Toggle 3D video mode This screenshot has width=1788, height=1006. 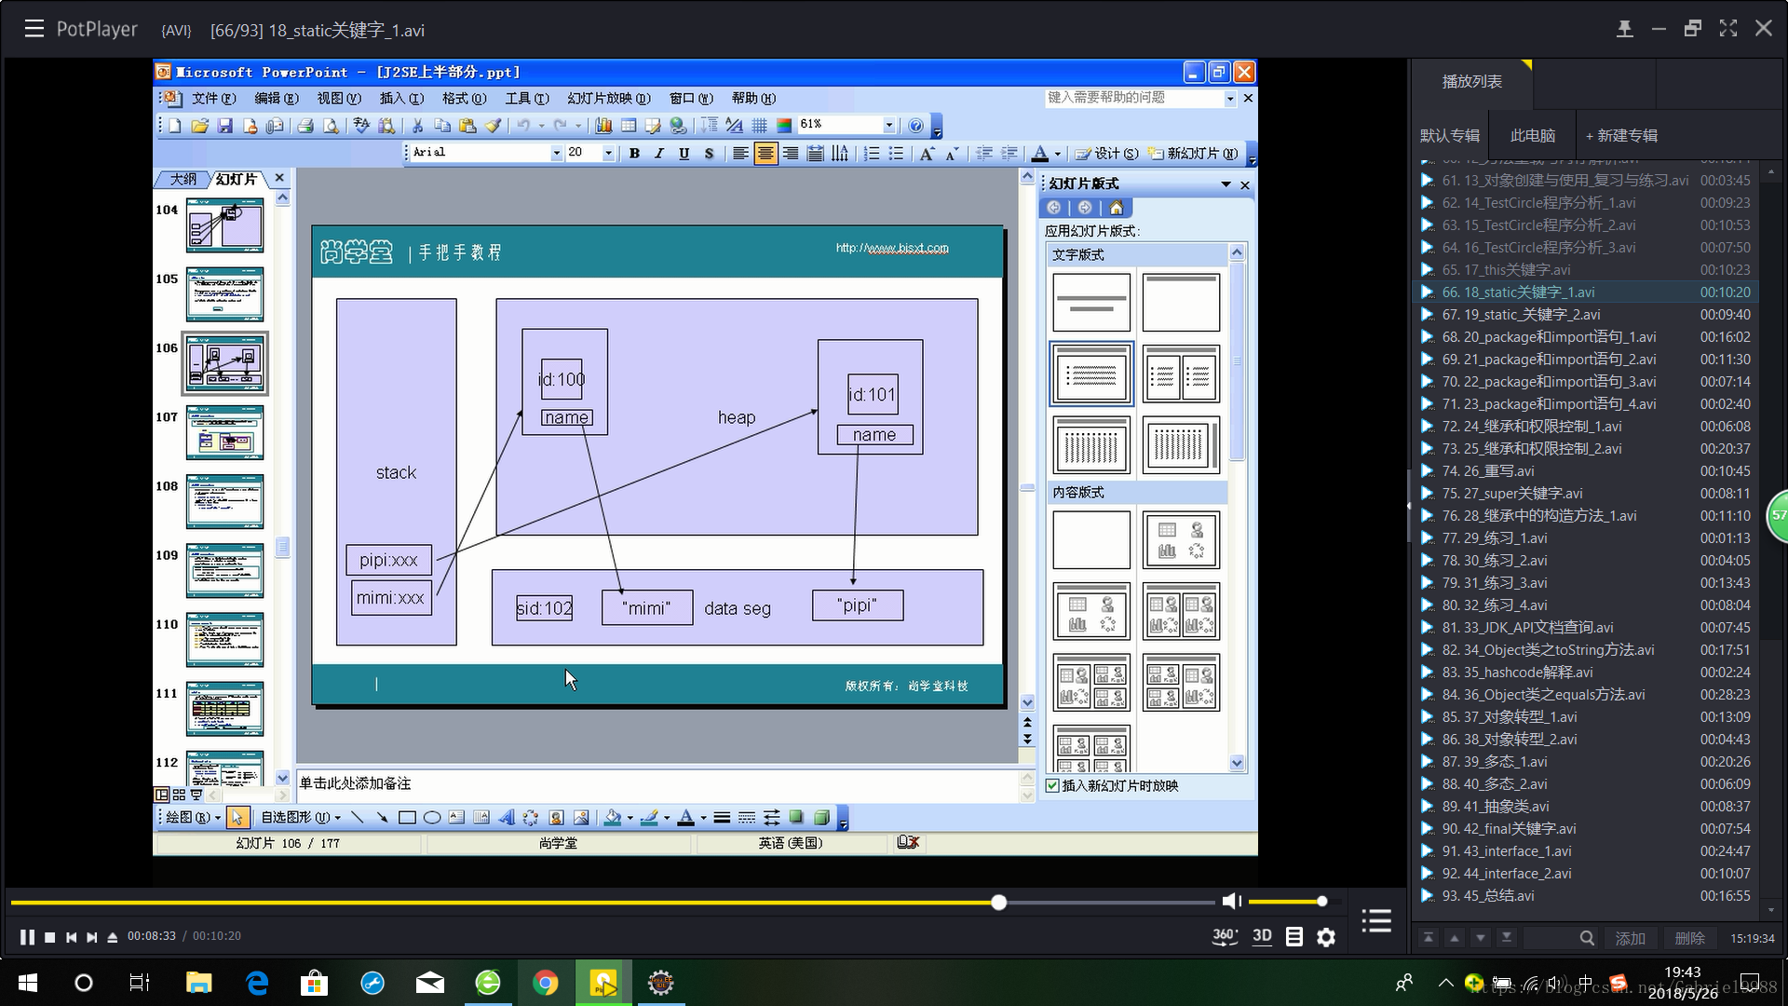coord(1262,936)
